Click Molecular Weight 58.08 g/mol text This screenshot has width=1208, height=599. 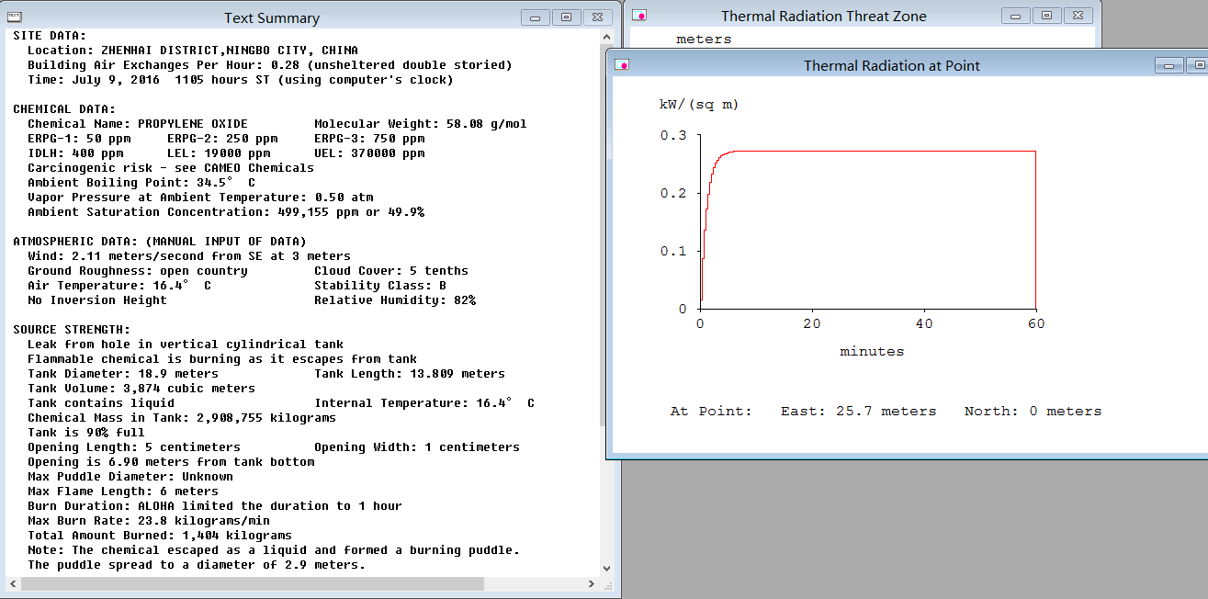click(x=421, y=123)
